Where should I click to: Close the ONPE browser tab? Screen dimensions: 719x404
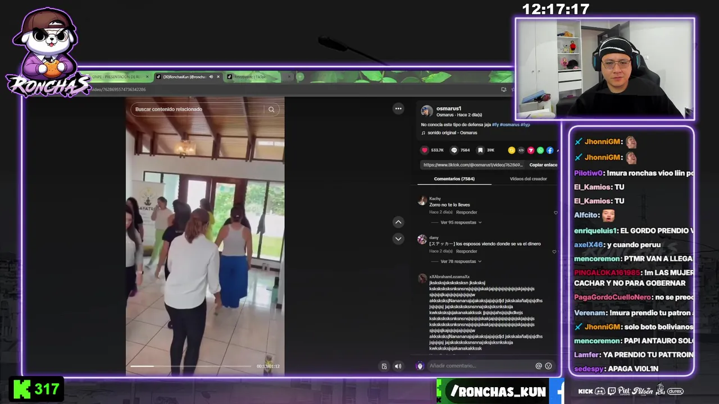pyautogui.click(x=147, y=77)
